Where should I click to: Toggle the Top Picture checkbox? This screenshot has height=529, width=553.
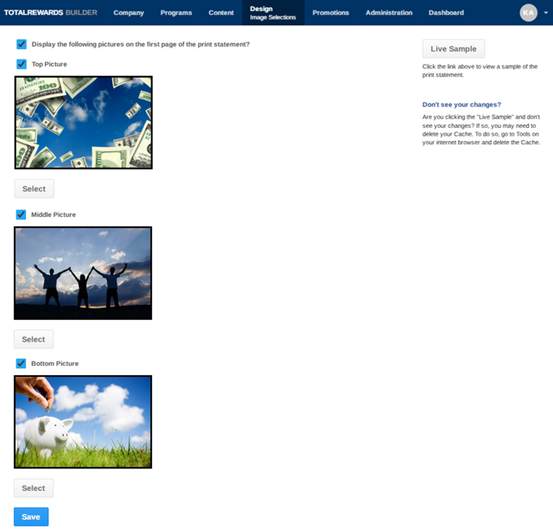click(x=22, y=64)
